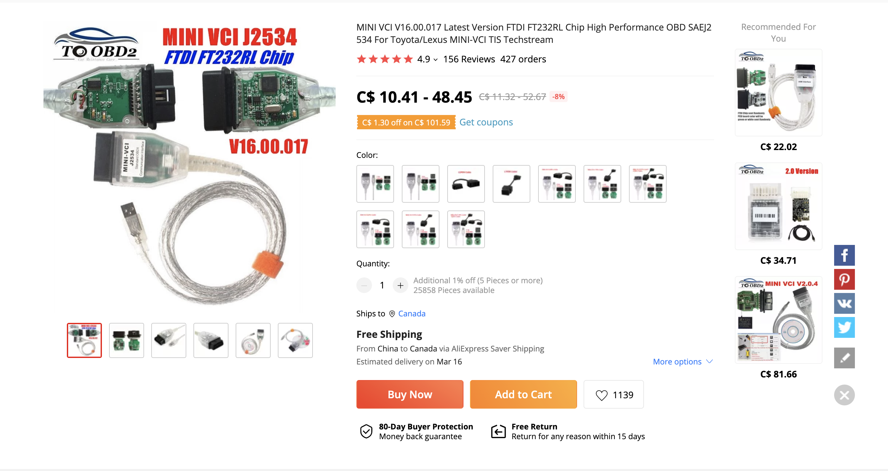Image resolution: width=888 pixels, height=471 pixels.
Task: Click the Buy Now button
Action: pyautogui.click(x=410, y=394)
